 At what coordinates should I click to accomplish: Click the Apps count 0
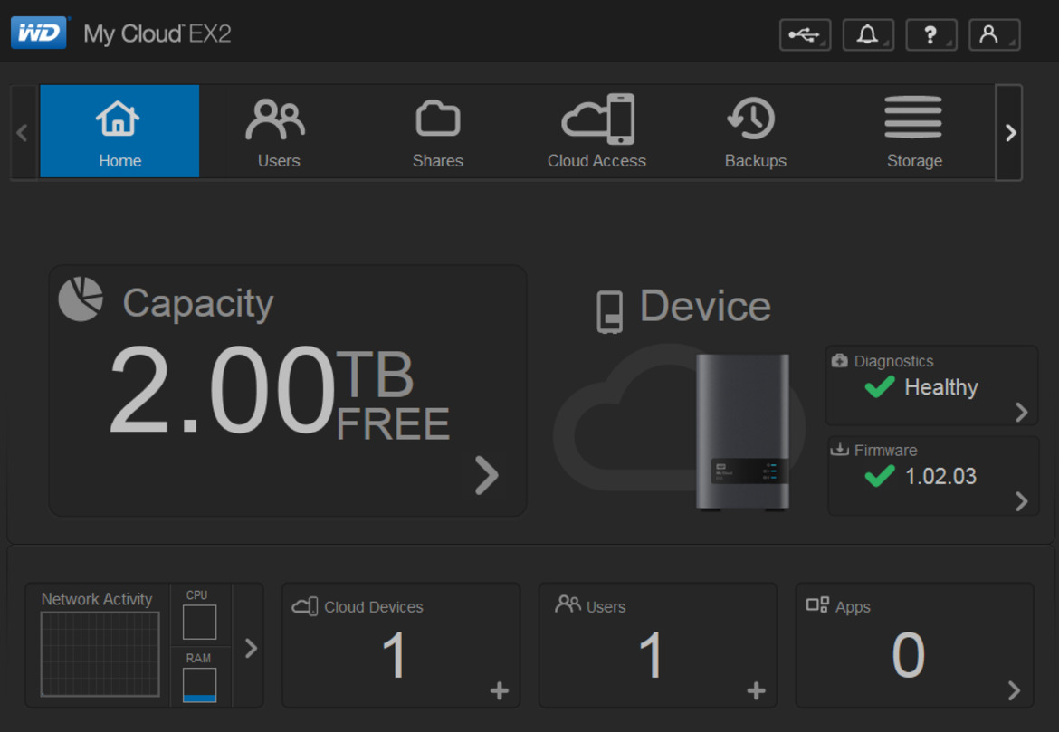point(909,655)
